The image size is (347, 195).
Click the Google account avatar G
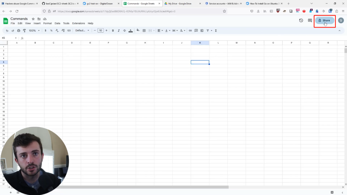pyautogui.click(x=341, y=20)
